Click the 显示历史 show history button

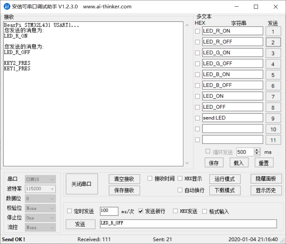266,190
